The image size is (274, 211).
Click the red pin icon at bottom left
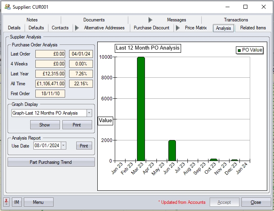click(x=7, y=202)
